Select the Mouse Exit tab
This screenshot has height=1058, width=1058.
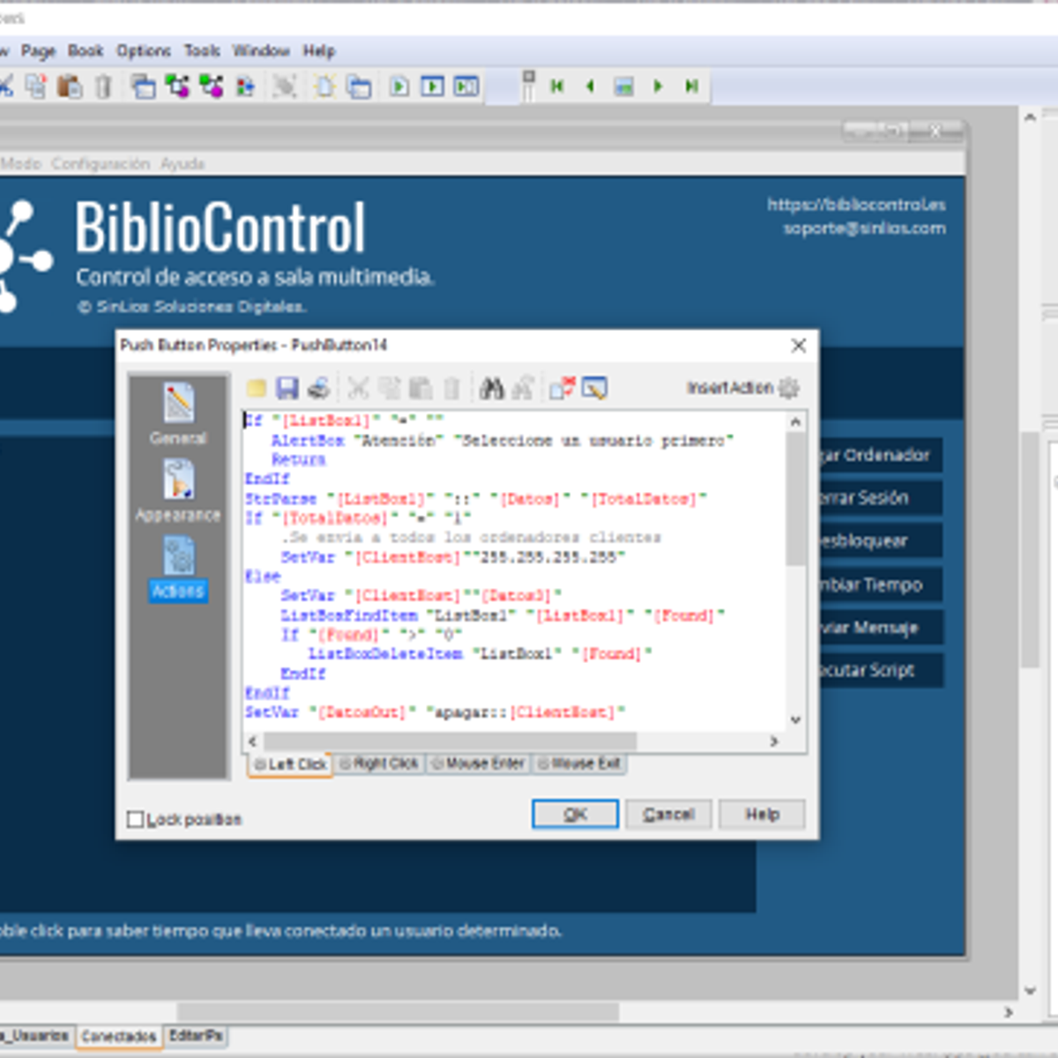[x=578, y=764]
